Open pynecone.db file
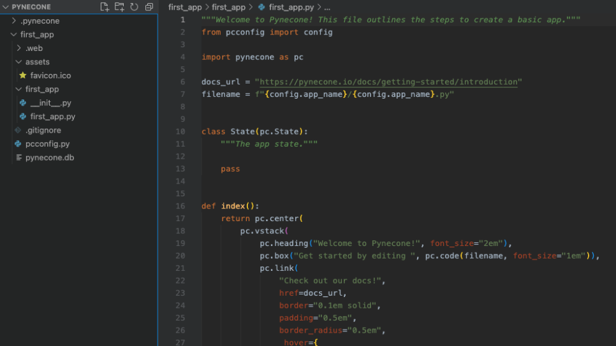This screenshot has width=616, height=346. click(50, 157)
